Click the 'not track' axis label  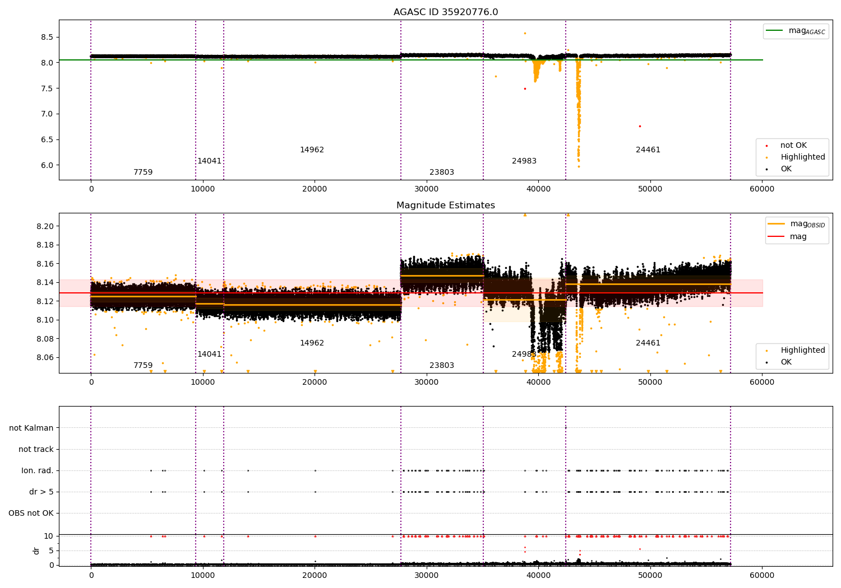coord(36,450)
